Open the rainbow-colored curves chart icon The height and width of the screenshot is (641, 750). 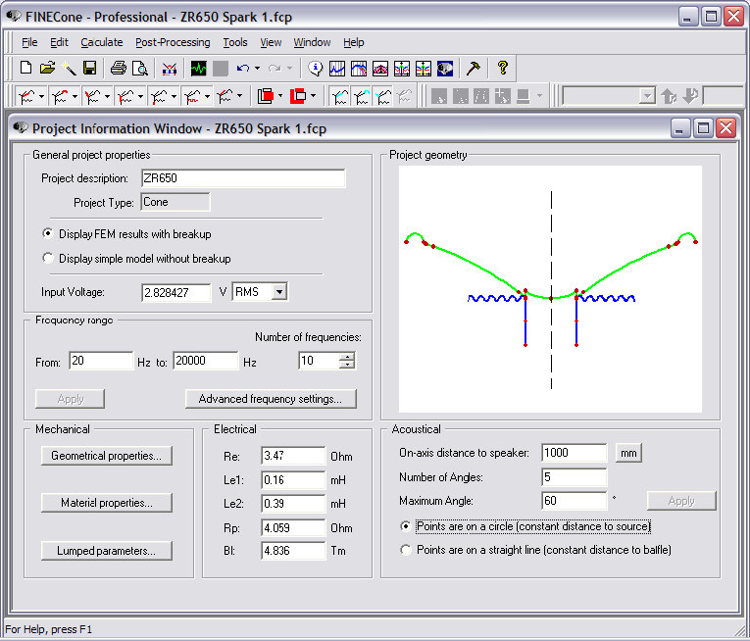(x=359, y=69)
